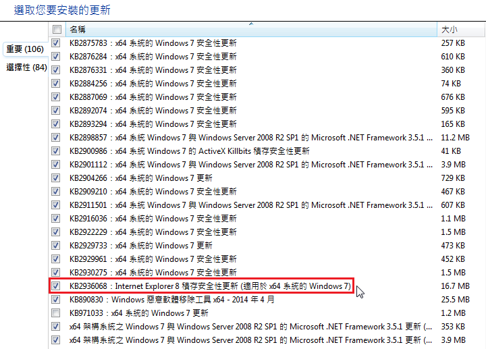The width and height of the screenshot is (486, 349).
Task: Select the KB2909210 security update row text
Action: coord(153,191)
